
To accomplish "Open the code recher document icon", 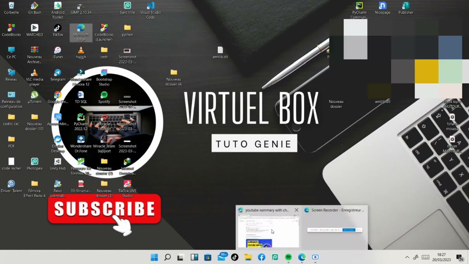I will [11, 164].
